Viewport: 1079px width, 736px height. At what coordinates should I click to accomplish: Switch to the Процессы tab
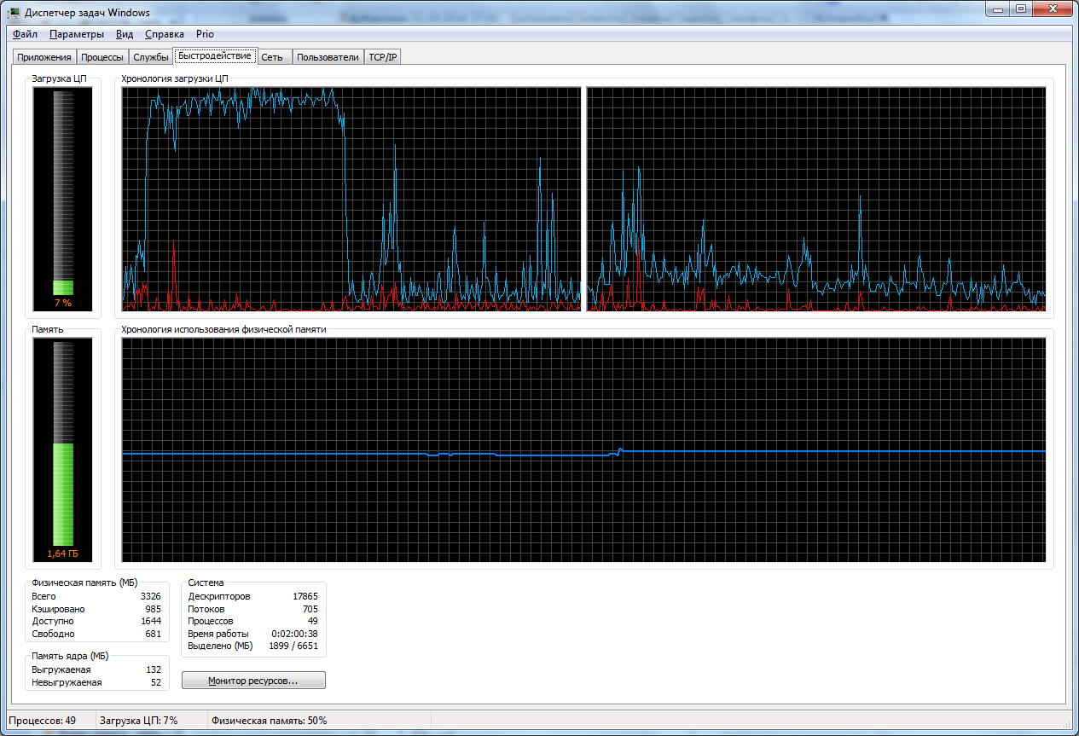(102, 57)
